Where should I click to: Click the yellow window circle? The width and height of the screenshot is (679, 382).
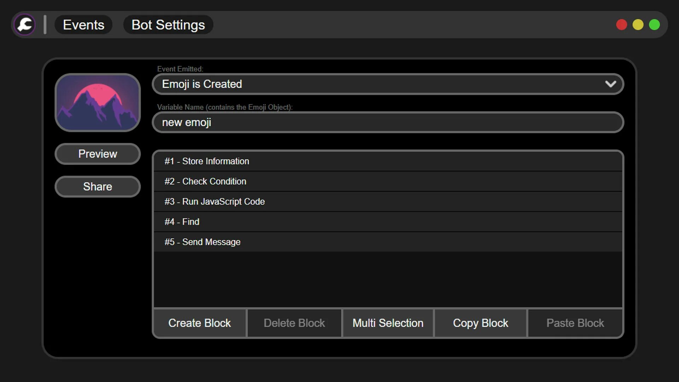[638, 25]
